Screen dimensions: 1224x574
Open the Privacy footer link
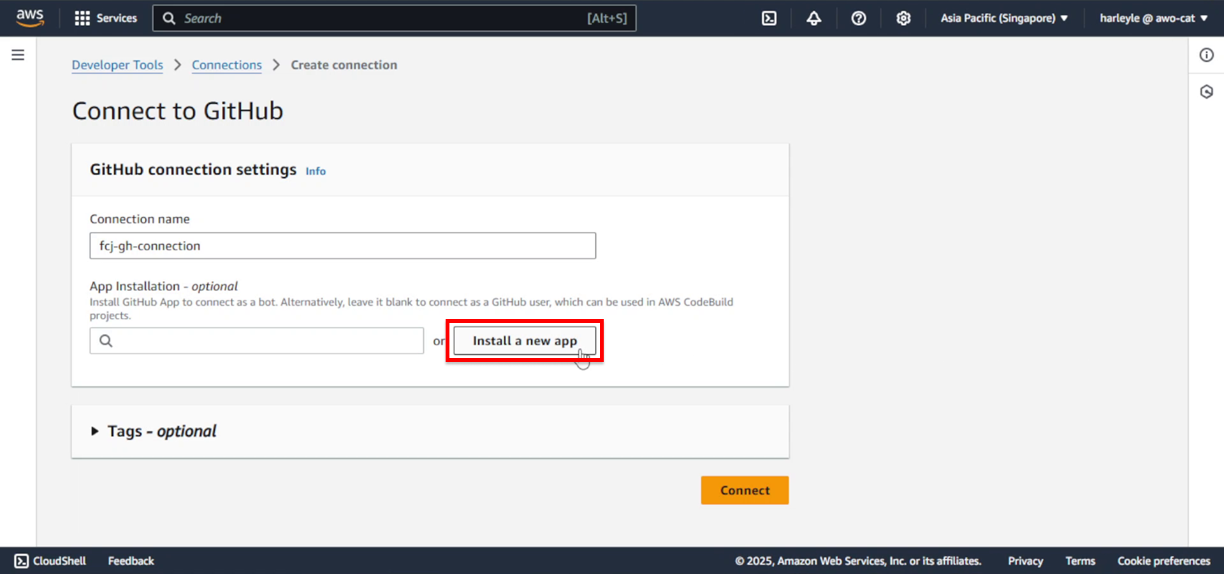pos(1025,561)
